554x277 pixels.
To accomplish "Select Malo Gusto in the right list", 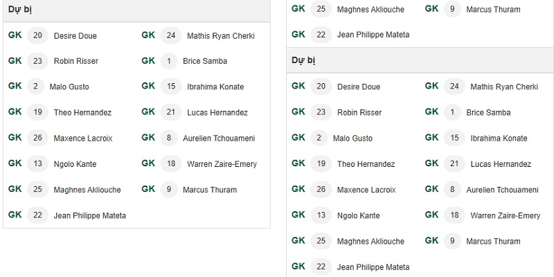I will (352, 138).
